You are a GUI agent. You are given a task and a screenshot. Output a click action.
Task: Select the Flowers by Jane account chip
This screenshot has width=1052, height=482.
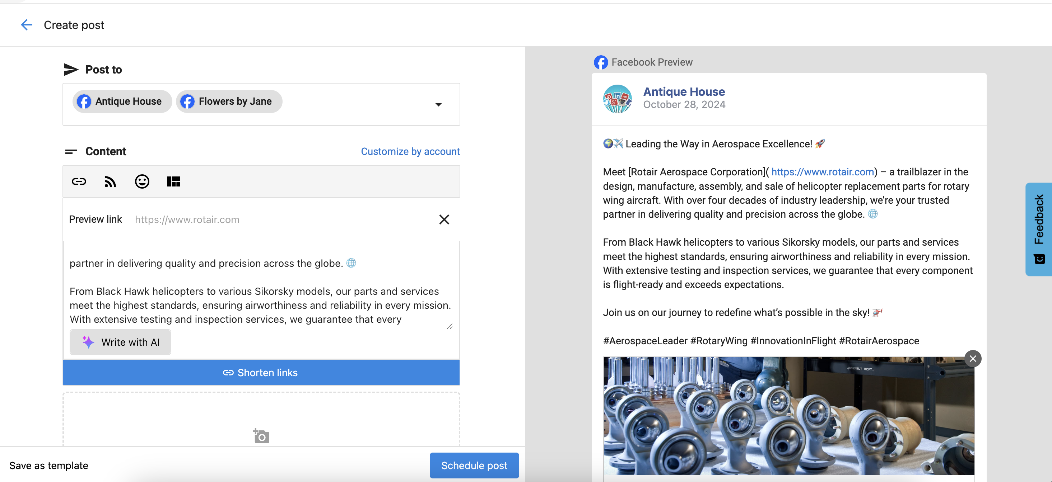(x=229, y=101)
